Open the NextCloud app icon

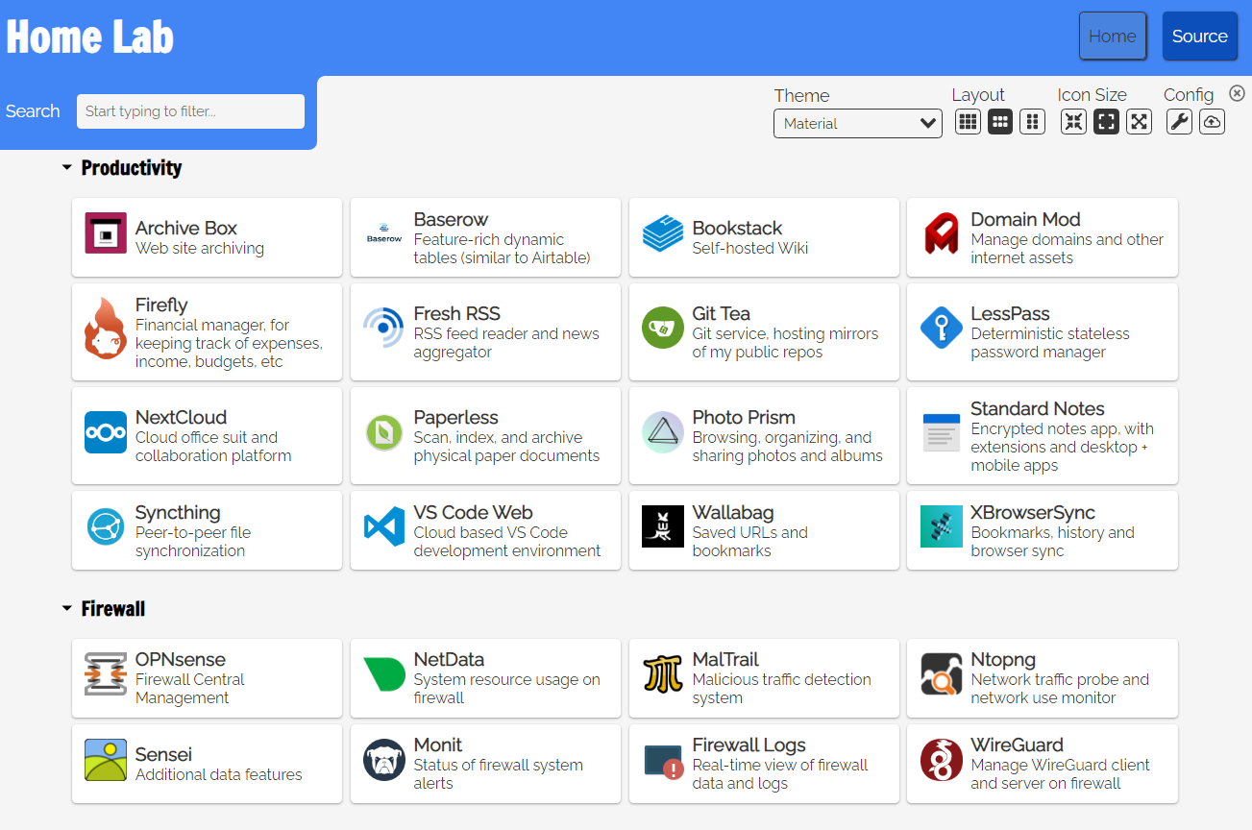[105, 431]
